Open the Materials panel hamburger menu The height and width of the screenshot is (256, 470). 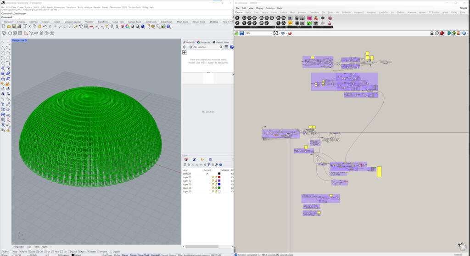pos(226,47)
